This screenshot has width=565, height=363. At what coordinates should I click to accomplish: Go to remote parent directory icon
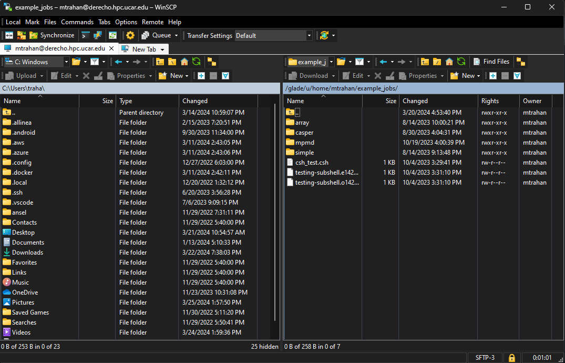[425, 62]
